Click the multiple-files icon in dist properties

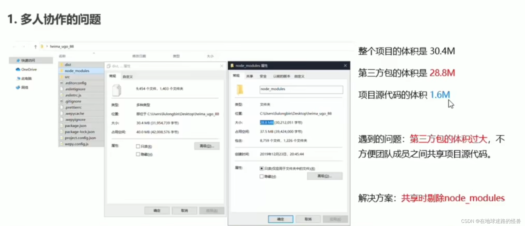[117, 90]
